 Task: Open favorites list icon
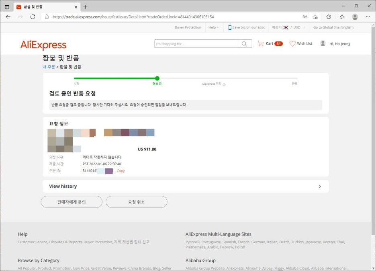342,17
